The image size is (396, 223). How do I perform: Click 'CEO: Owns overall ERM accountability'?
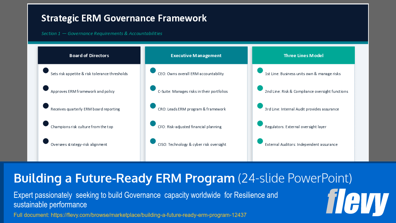click(191, 74)
